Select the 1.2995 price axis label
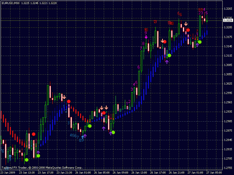The height and width of the screenshot is (175, 234). tap(228, 93)
